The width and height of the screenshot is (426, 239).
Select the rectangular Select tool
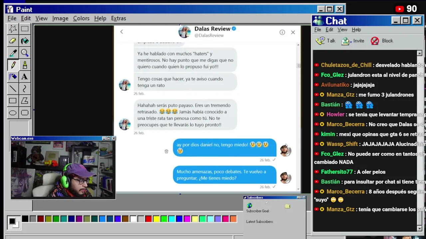click(x=25, y=29)
